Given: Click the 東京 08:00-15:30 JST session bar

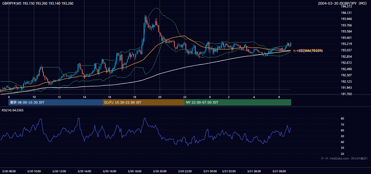Looking at the screenshot, I should tap(56, 102).
